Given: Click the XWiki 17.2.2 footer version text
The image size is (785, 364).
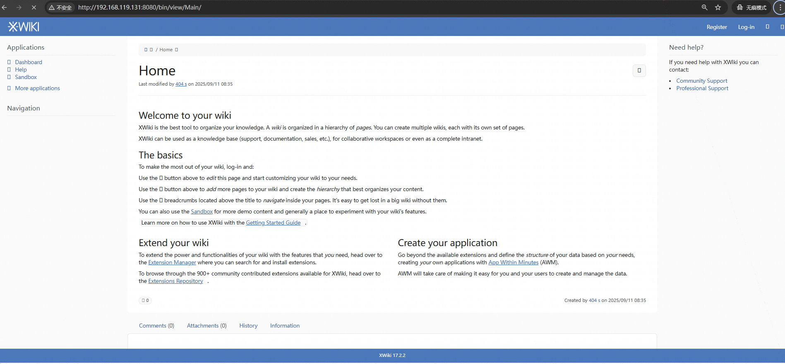Looking at the screenshot, I should (x=392, y=355).
